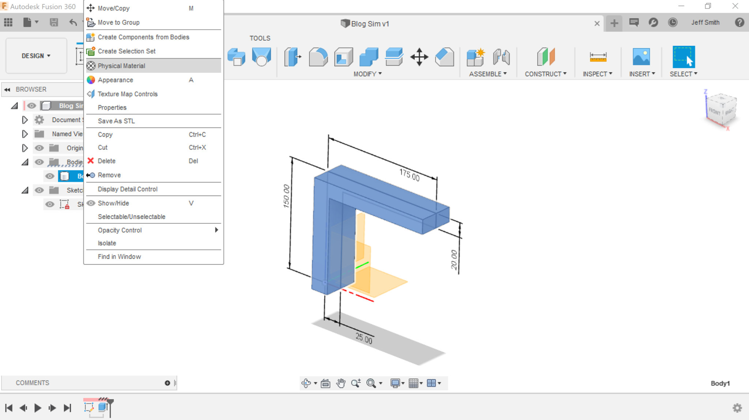
Task: Hide Body1 using its eye toggle
Action: tap(50, 176)
